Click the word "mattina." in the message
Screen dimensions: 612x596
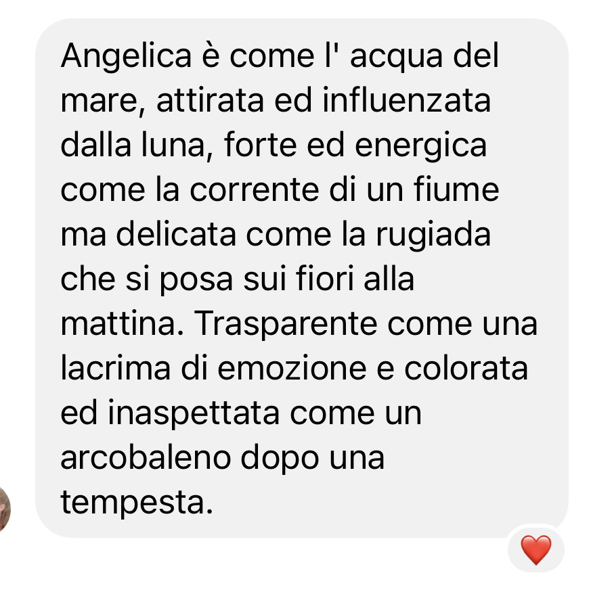(122, 325)
